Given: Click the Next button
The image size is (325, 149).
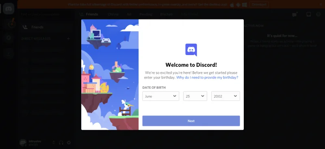Looking at the screenshot, I should pos(191,121).
